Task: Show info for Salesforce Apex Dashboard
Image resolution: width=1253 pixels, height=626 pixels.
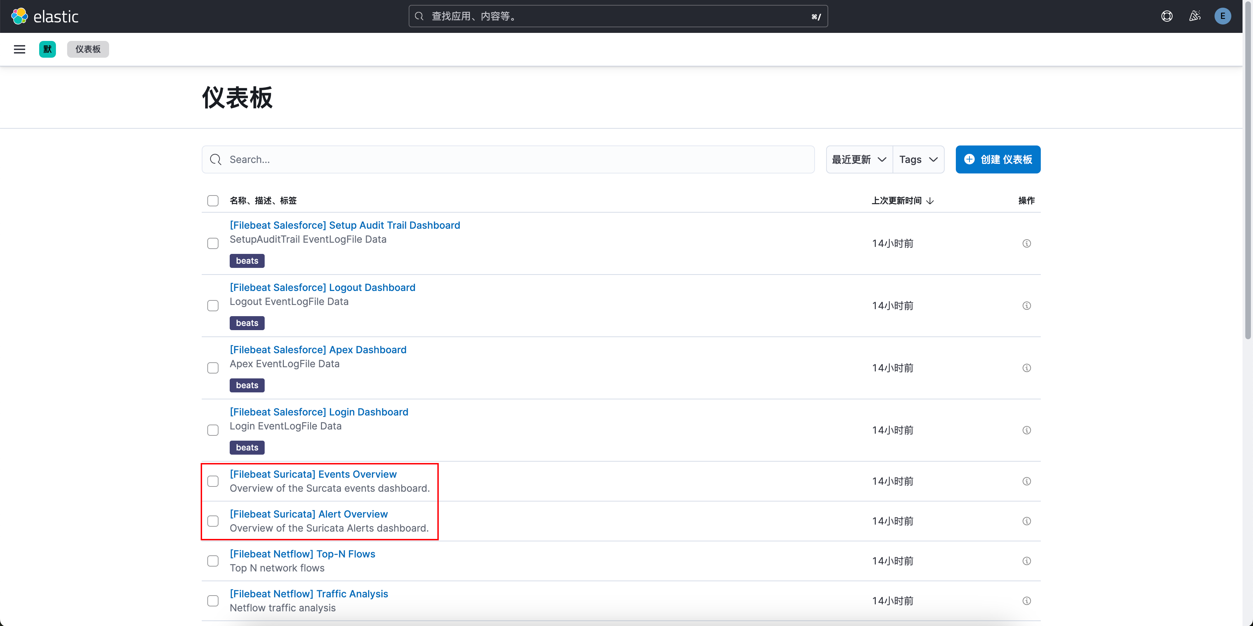Action: point(1026,368)
